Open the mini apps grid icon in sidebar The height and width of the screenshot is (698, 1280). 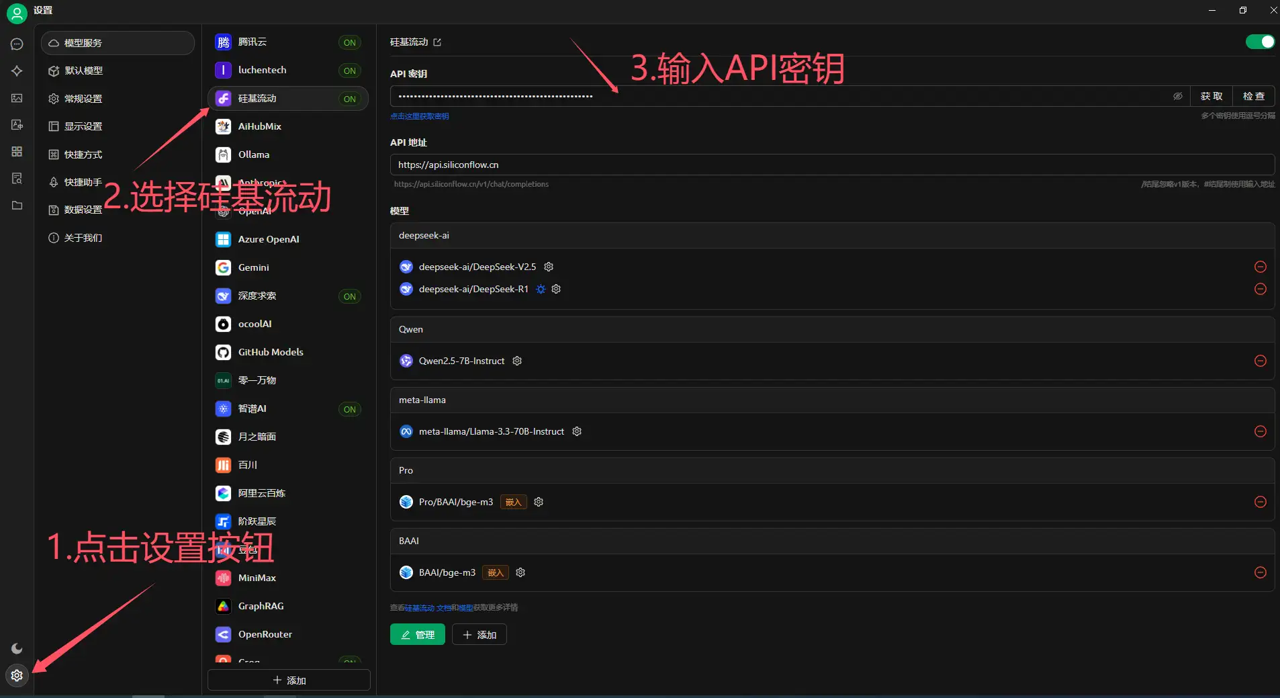pos(17,152)
